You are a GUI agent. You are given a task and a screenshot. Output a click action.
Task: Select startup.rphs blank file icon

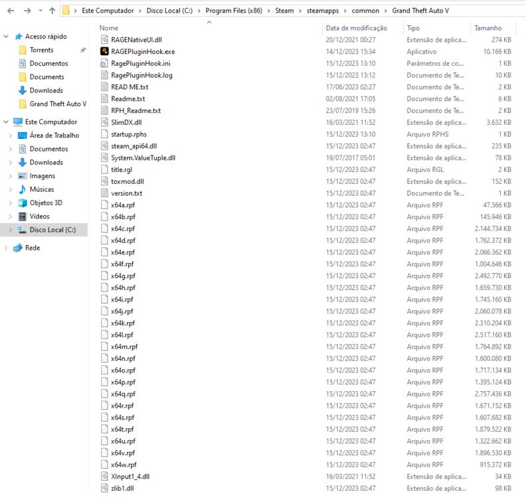click(105, 134)
